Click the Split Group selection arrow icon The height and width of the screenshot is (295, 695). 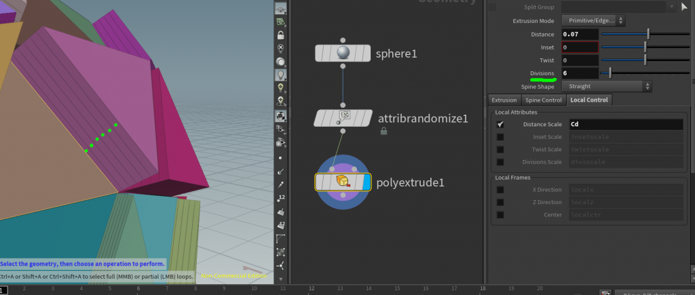(x=684, y=6)
